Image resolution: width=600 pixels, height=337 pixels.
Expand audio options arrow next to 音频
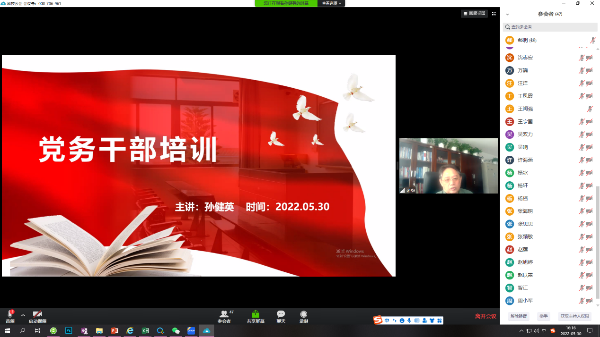click(x=23, y=315)
